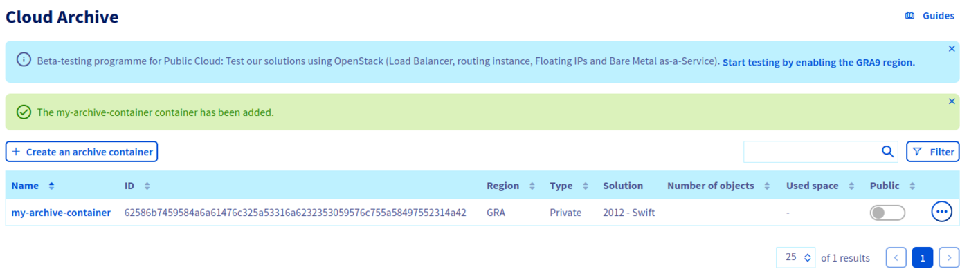Screen dimensions: 969x276
Task: Open the Guides book icon
Action: (909, 16)
